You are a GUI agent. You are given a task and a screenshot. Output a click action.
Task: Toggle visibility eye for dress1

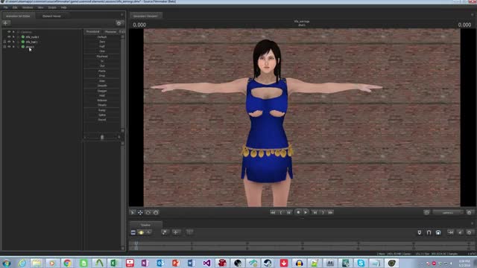[9, 47]
